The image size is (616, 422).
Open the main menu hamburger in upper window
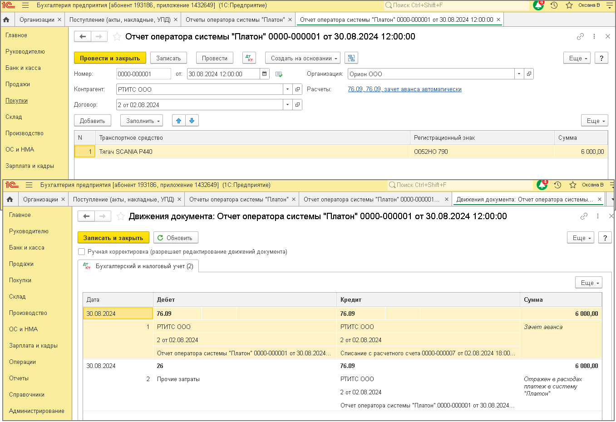(25, 5)
